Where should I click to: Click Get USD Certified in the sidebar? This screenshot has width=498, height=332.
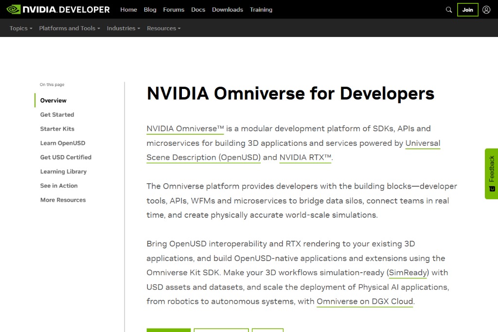66,157
